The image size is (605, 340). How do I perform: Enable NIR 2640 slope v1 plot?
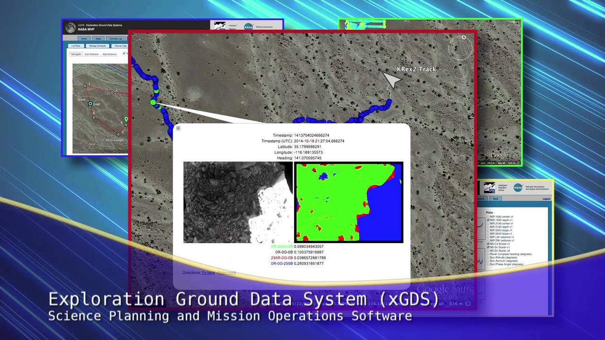[488, 234]
